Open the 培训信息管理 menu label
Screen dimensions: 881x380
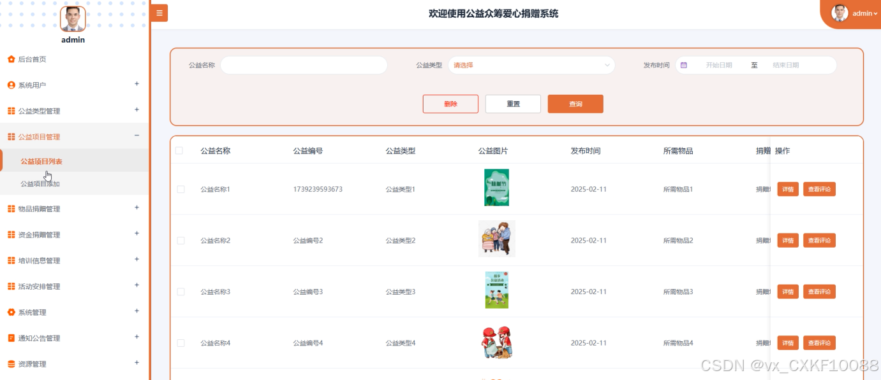pos(39,261)
